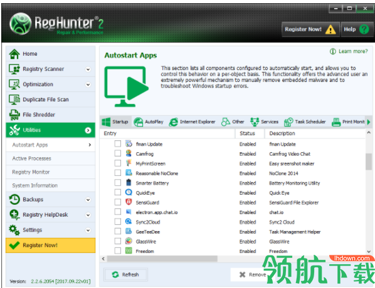Click the Camfrog entry icon
This screenshot has height=288, width=375.
pyautogui.click(x=129, y=153)
